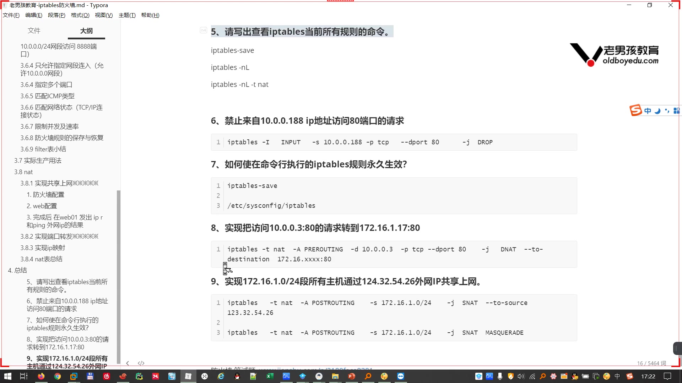The height and width of the screenshot is (383, 682).
Task: Launch NetEase Cloud Music from taskbar
Action: point(107,376)
